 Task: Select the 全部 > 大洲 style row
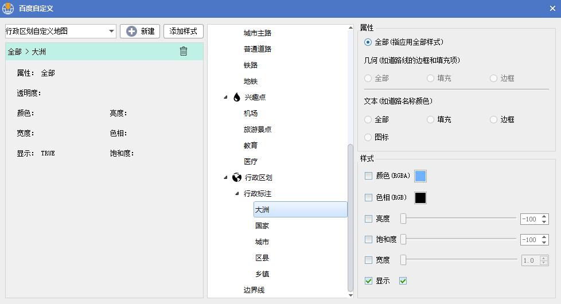pos(104,52)
